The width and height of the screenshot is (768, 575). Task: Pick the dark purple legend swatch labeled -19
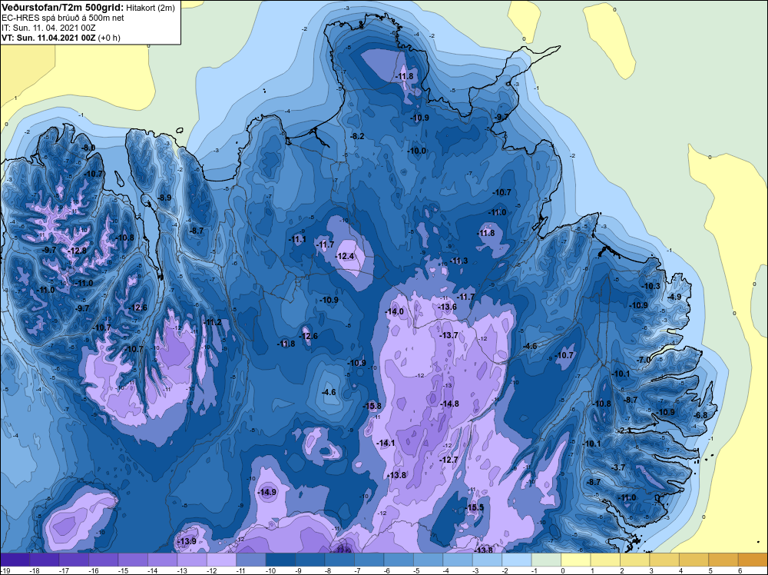pos(15,560)
